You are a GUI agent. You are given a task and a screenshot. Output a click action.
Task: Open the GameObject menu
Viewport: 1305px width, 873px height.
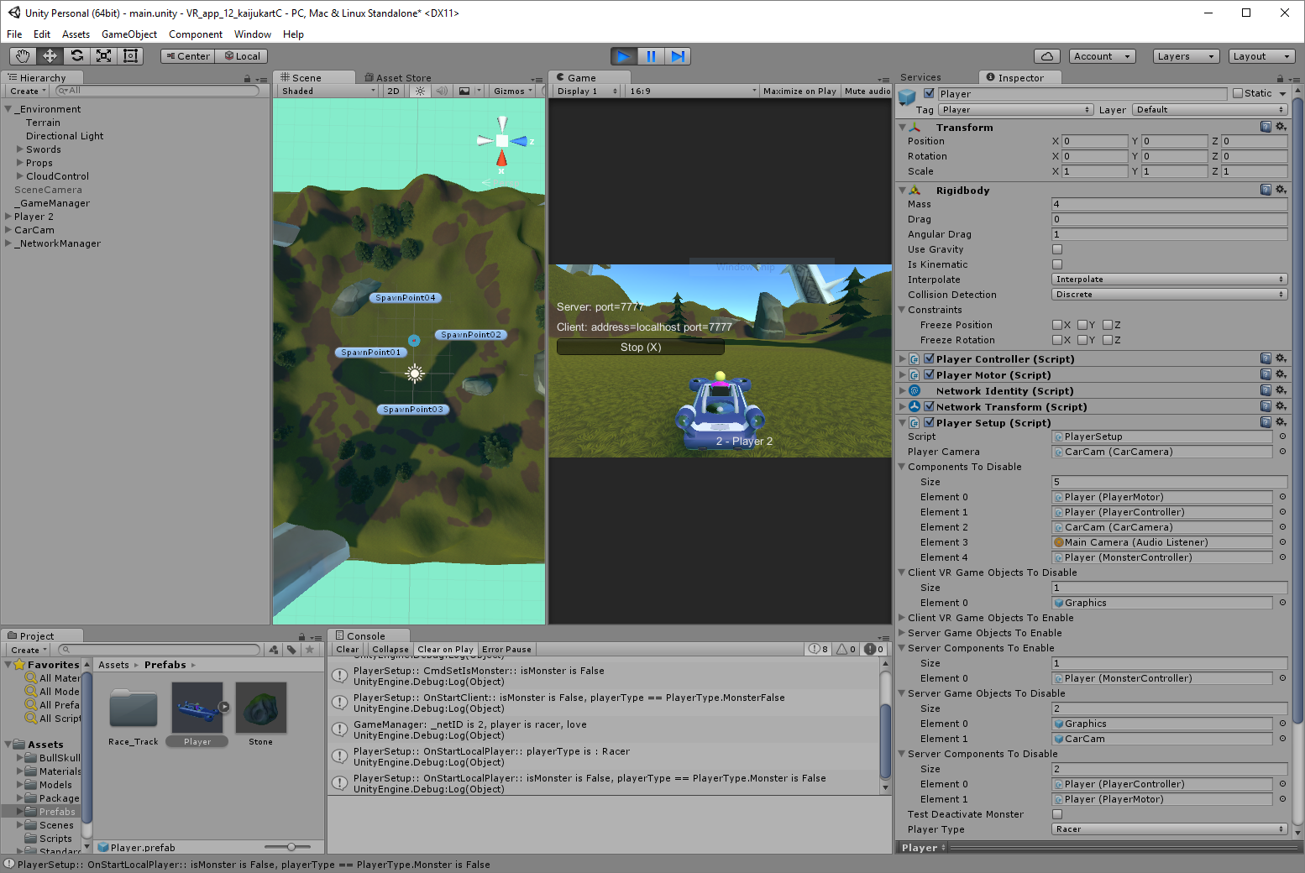128,34
